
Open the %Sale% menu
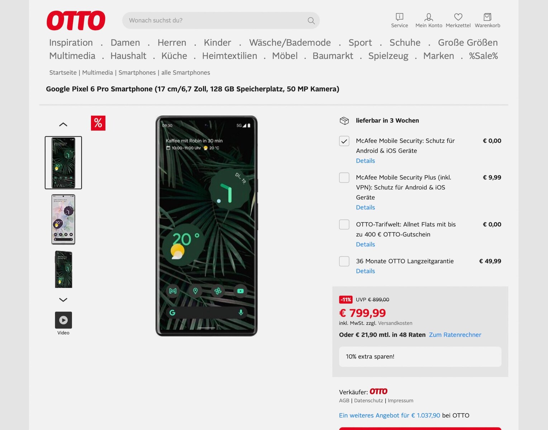(x=483, y=56)
